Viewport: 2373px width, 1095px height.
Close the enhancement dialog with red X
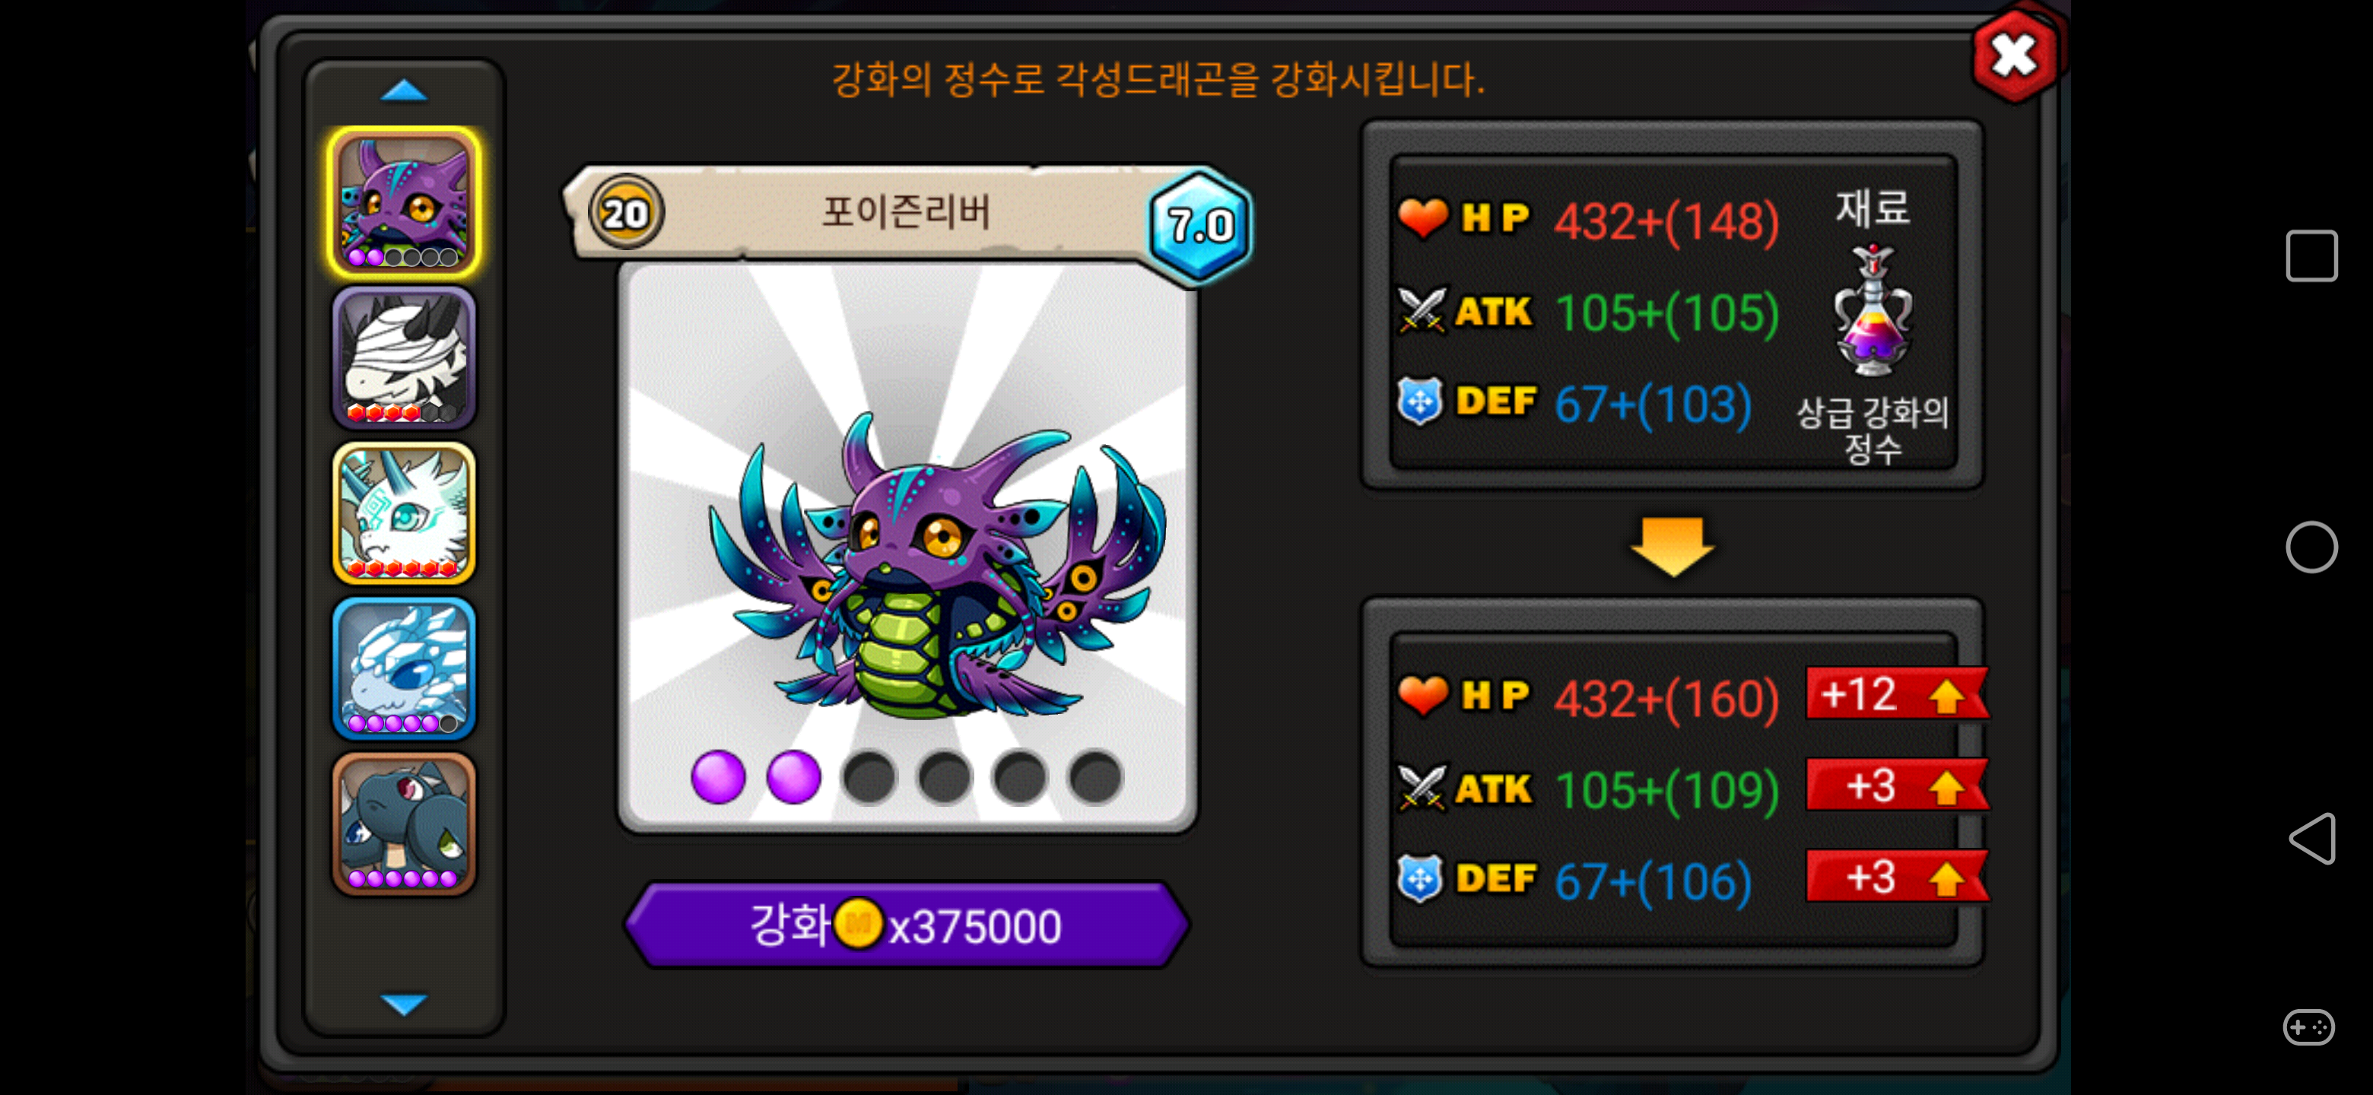click(x=2014, y=56)
